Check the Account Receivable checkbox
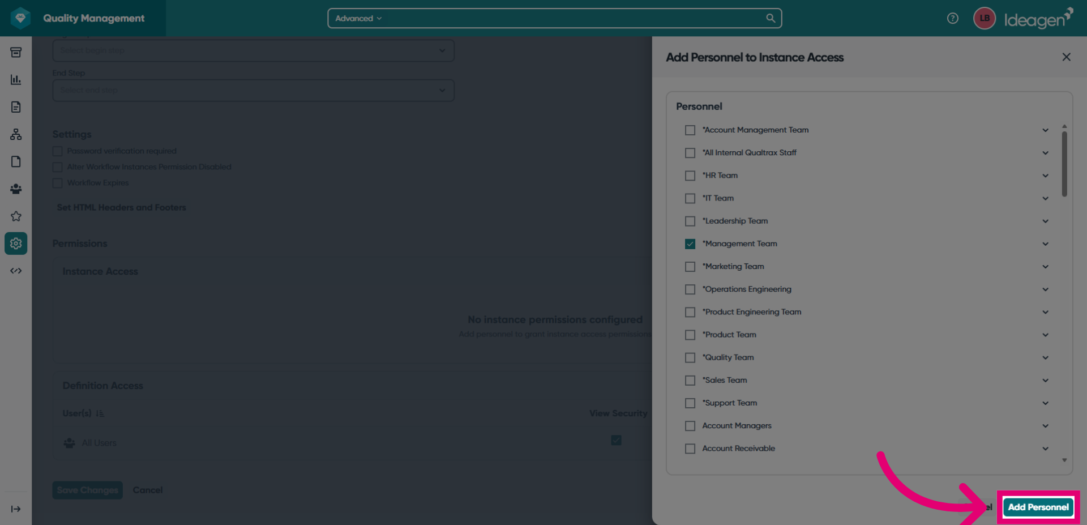The width and height of the screenshot is (1087, 525). (690, 449)
